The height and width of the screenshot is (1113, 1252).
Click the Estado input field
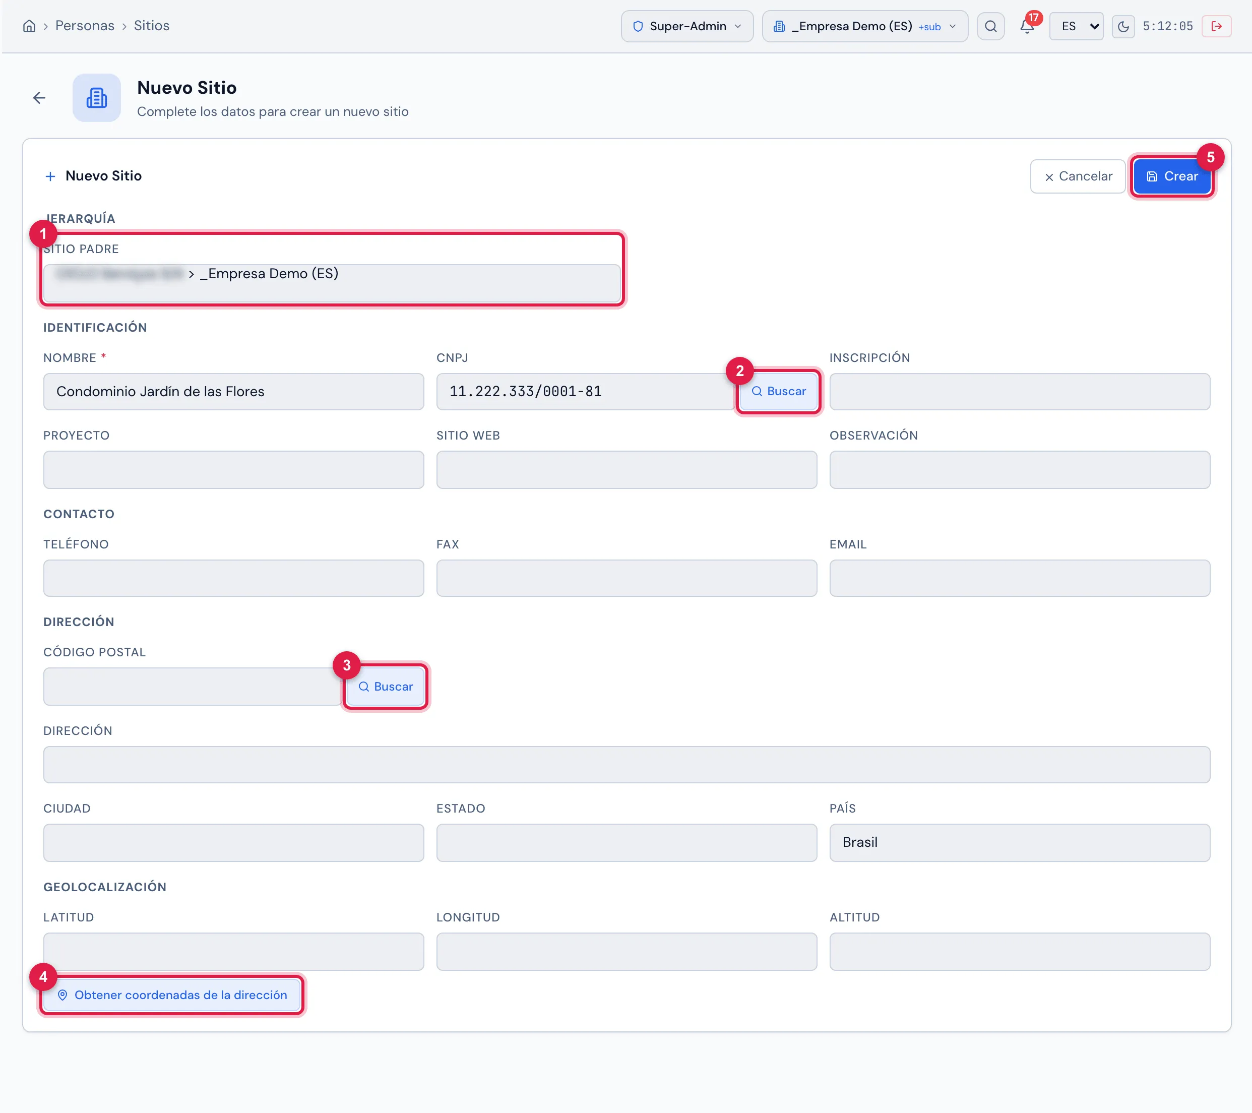point(627,843)
